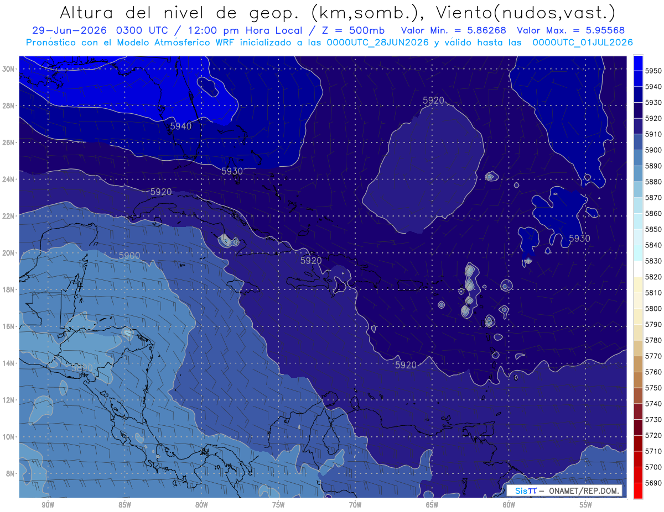Image resolution: width=664 pixels, height=512 pixels.
Task: Click 'Valor Min. = 5.86268' text
Action: click(x=454, y=30)
